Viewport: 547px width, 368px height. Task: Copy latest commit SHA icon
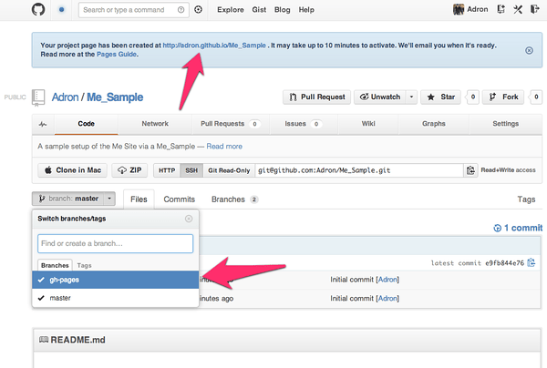tap(532, 262)
